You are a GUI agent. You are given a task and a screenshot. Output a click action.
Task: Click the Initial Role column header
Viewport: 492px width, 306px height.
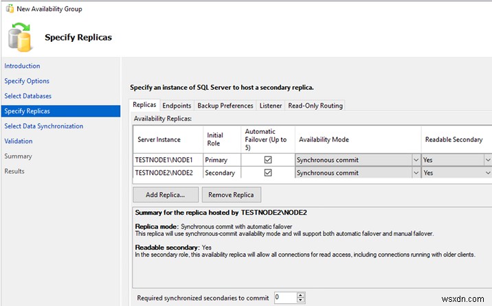pos(222,140)
